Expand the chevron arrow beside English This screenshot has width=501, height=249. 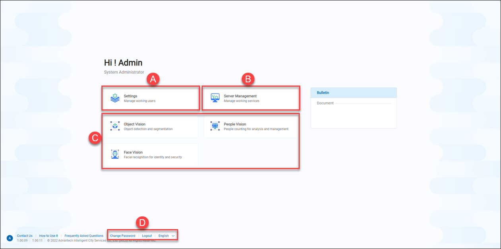(173, 236)
